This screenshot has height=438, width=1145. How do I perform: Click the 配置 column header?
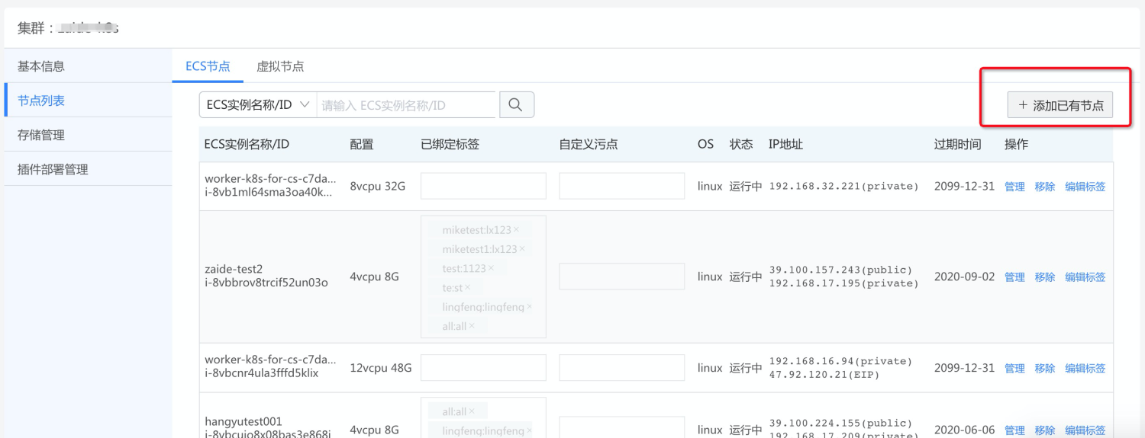pyautogui.click(x=362, y=144)
